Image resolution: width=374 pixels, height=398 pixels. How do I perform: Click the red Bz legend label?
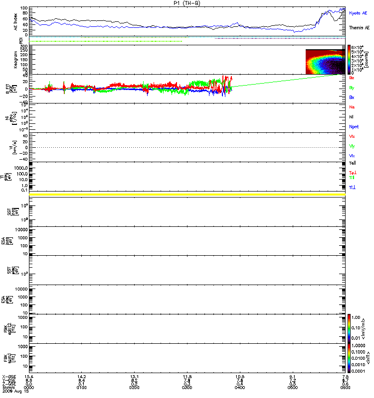coord(352,78)
